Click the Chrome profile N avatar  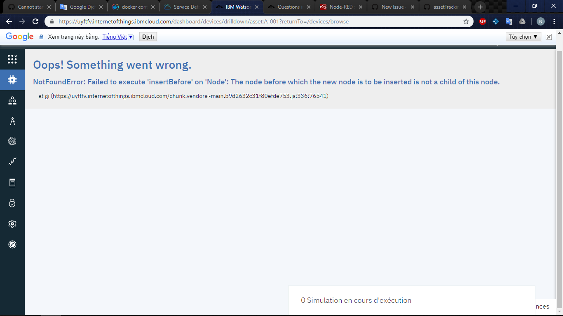540,22
